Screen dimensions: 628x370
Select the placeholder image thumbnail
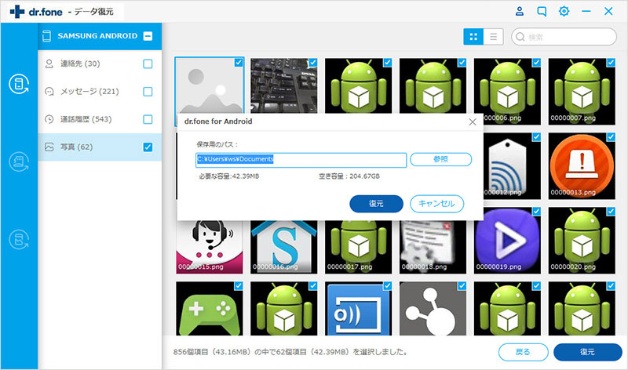point(210,85)
